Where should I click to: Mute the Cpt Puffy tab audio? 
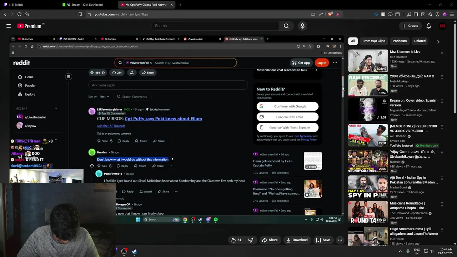click(x=127, y=5)
